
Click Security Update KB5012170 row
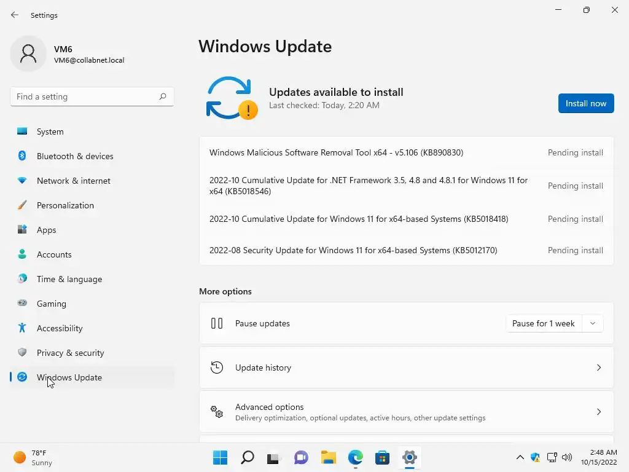pyautogui.click(x=406, y=250)
